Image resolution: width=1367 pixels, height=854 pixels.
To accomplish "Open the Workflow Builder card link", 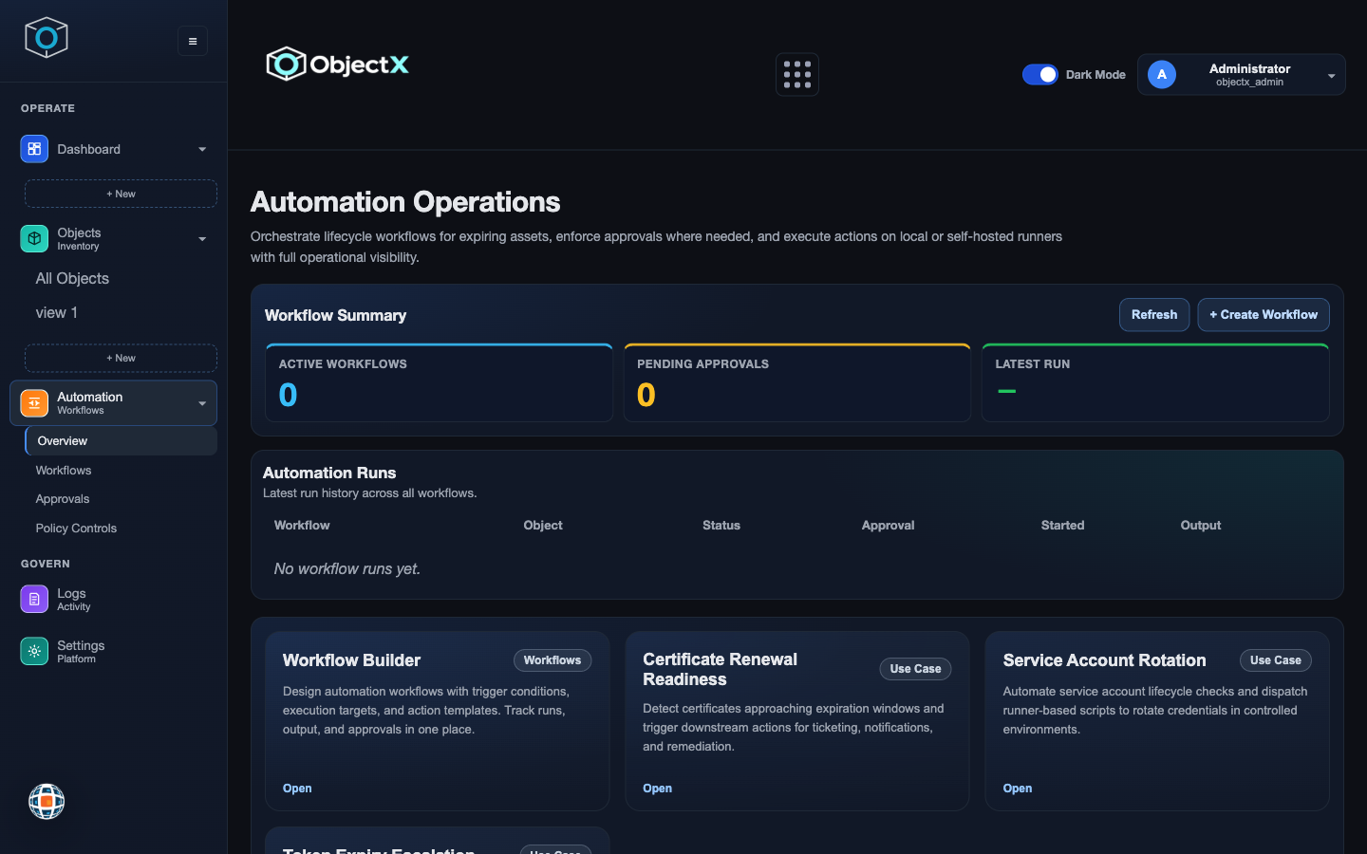I will pyautogui.click(x=297, y=789).
